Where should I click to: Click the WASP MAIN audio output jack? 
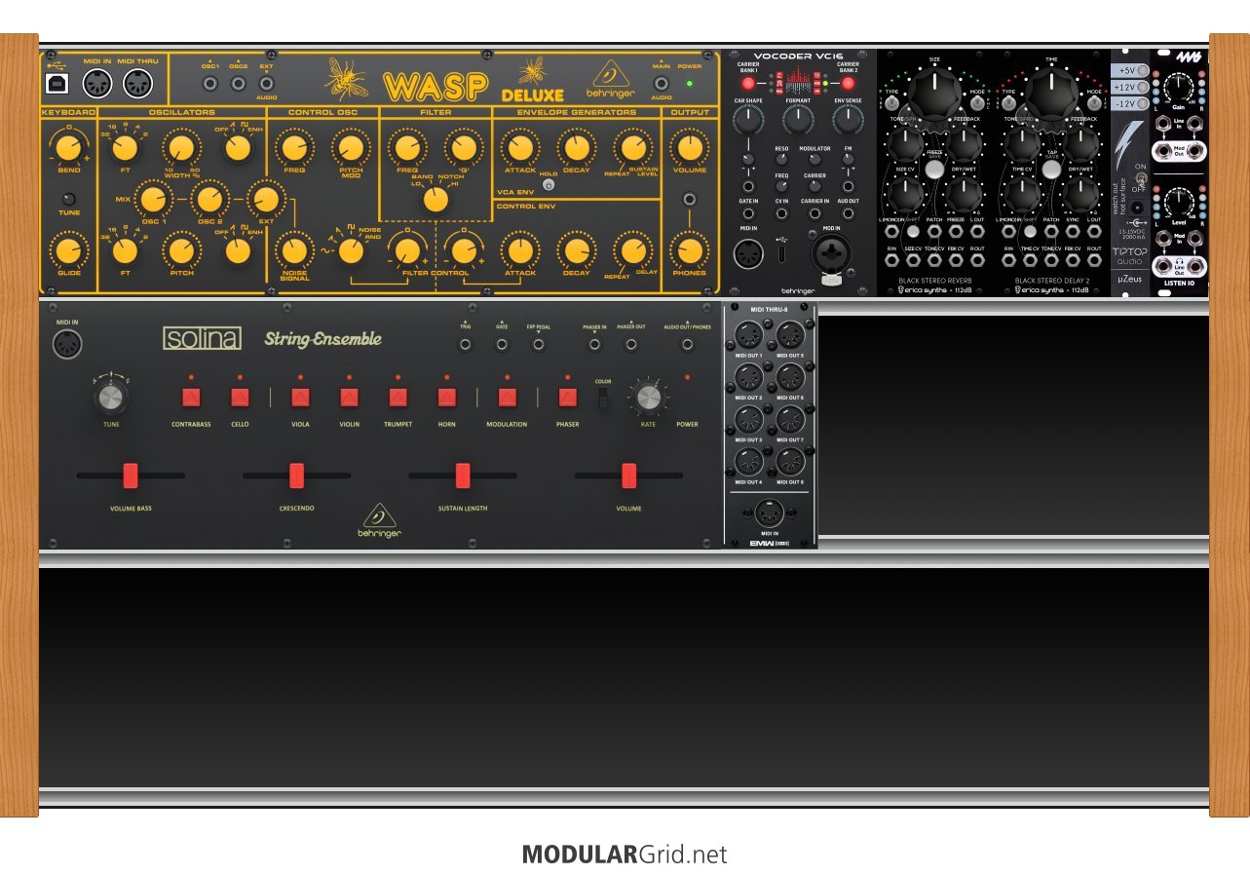[x=662, y=85]
